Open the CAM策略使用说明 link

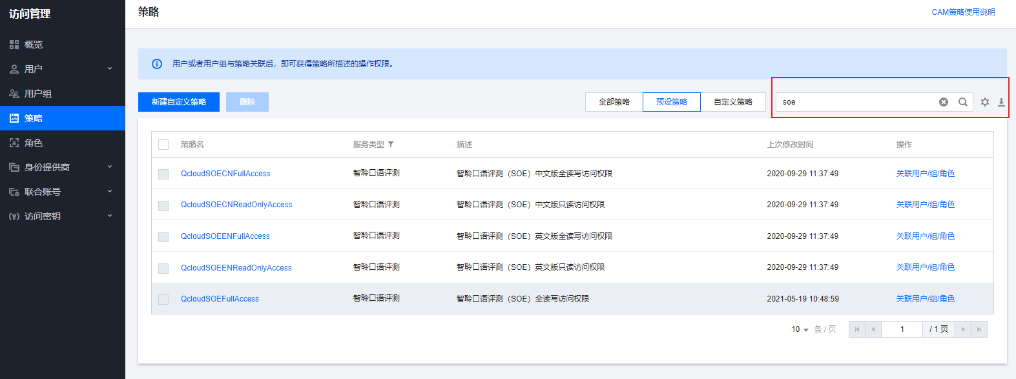pos(963,12)
